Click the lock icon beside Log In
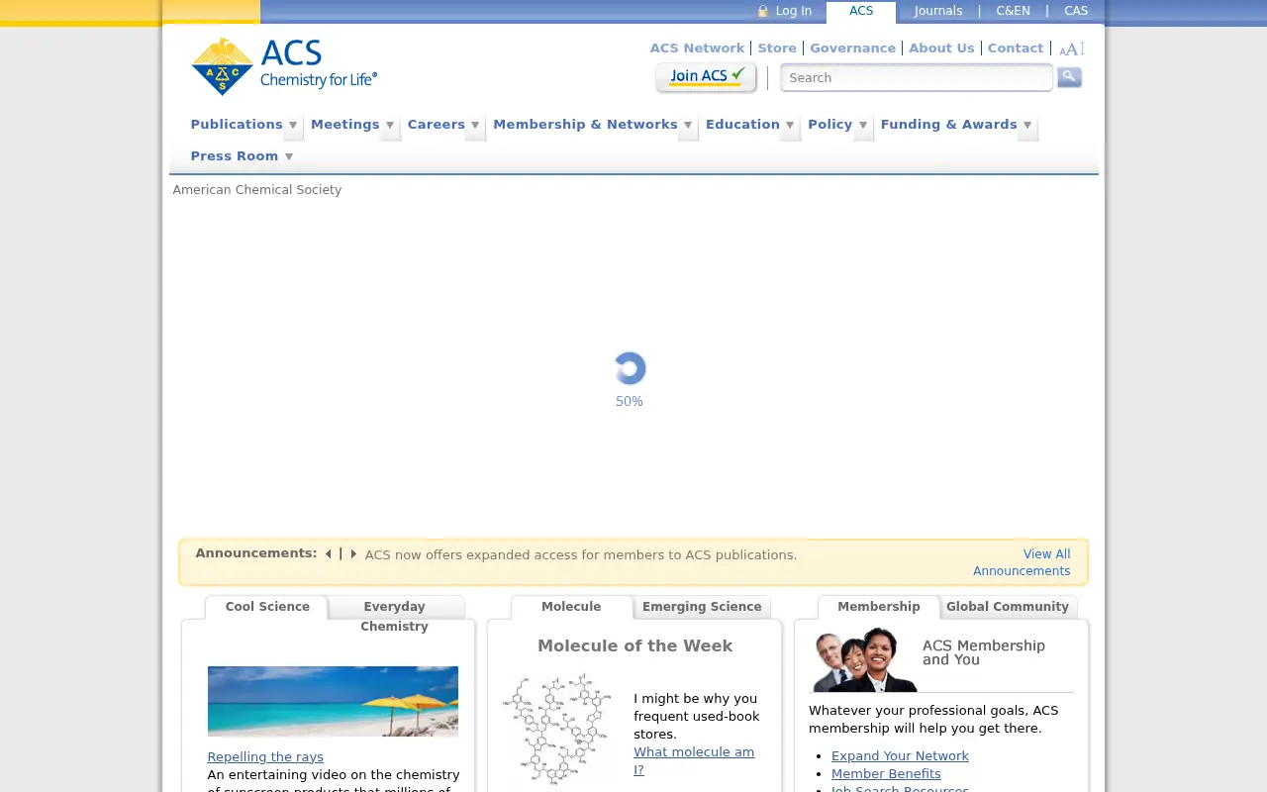Screen dimensions: 1267x792 coord(763,11)
